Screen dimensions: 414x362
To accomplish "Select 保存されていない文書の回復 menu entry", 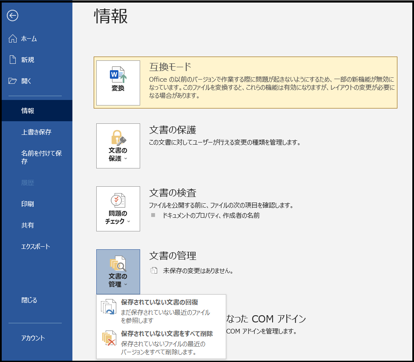I will pyautogui.click(x=159, y=302).
